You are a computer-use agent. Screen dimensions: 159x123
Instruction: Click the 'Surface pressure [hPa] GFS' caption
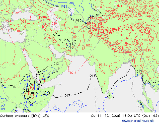coord(25,116)
